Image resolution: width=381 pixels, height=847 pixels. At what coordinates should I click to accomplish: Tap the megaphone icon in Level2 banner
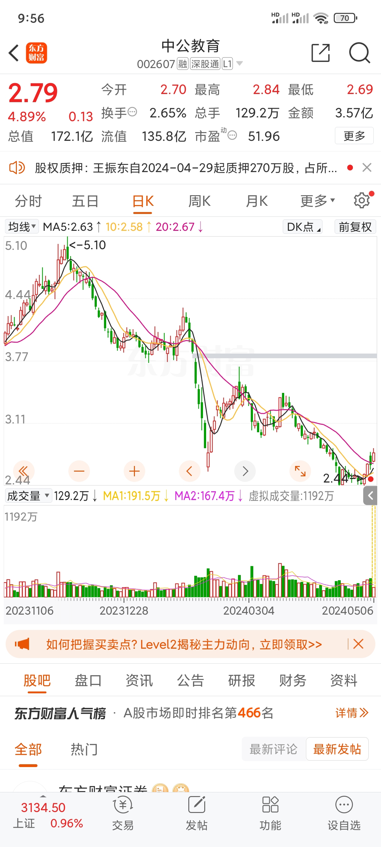click(x=22, y=644)
